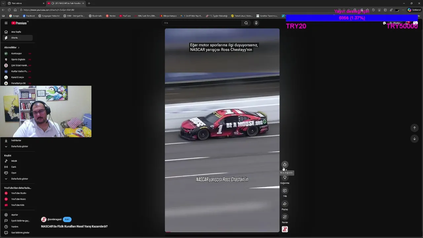Click the blue Katıl button
This screenshot has width=423, height=238.
click(x=67, y=219)
